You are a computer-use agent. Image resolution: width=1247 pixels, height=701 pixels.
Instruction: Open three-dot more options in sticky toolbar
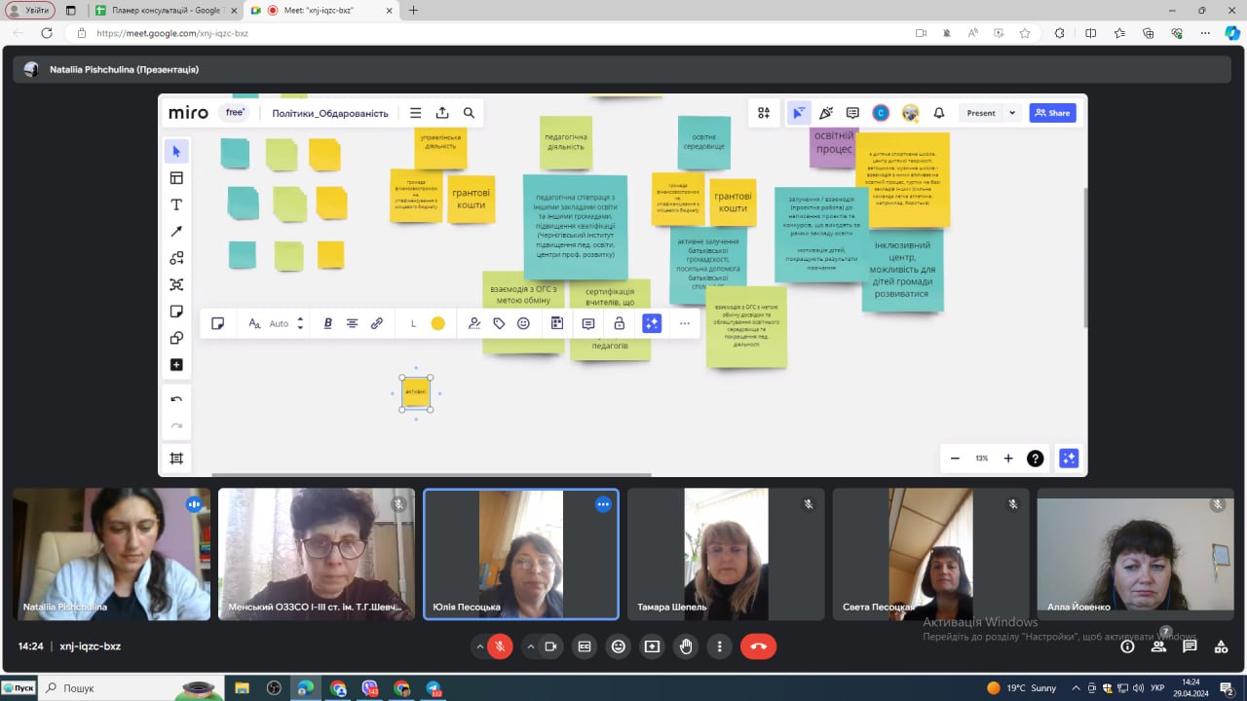tap(685, 323)
